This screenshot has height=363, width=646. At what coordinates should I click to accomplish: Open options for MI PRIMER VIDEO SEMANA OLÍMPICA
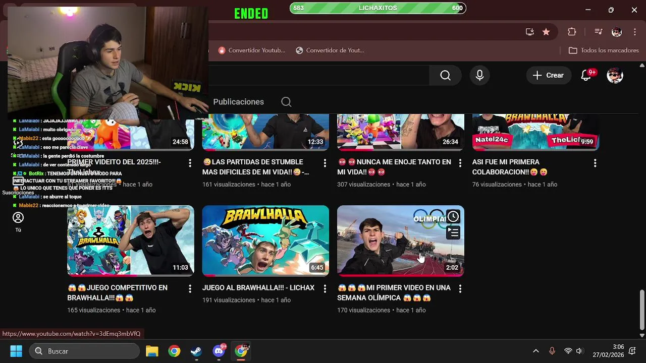click(460, 288)
